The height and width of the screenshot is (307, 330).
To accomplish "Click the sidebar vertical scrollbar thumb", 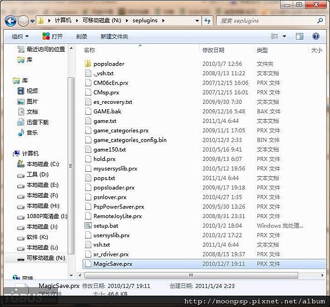I will [71, 166].
